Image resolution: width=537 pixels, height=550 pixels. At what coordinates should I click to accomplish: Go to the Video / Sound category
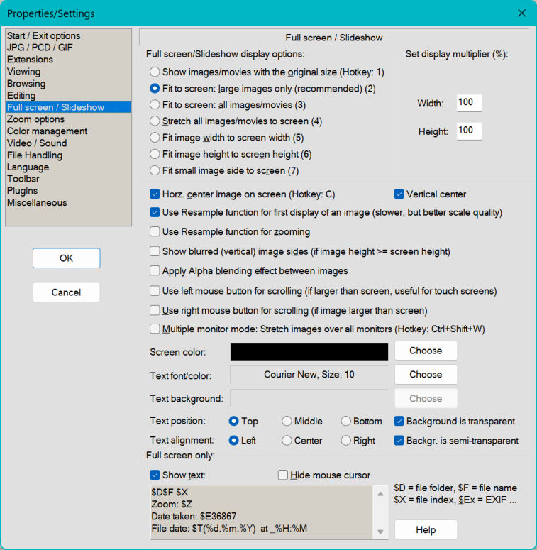pos(37,143)
